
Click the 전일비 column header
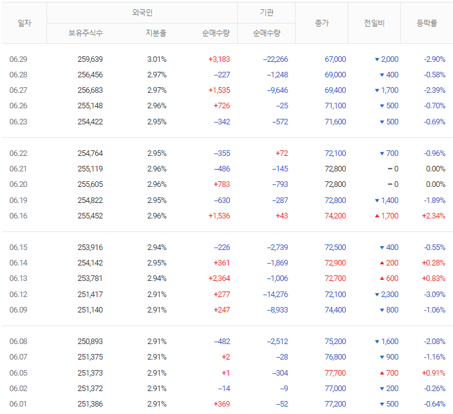pyautogui.click(x=374, y=23)
